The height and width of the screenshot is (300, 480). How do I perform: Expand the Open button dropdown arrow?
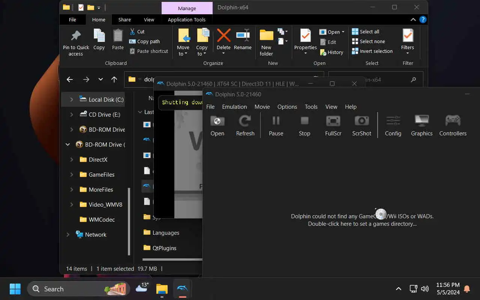click(x=343, y=32)
